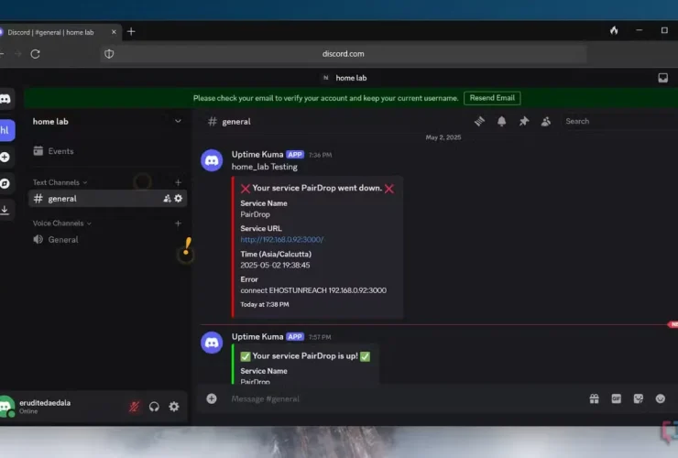
Task: Open Threads icon in channel header
Action: click(479, 122)
